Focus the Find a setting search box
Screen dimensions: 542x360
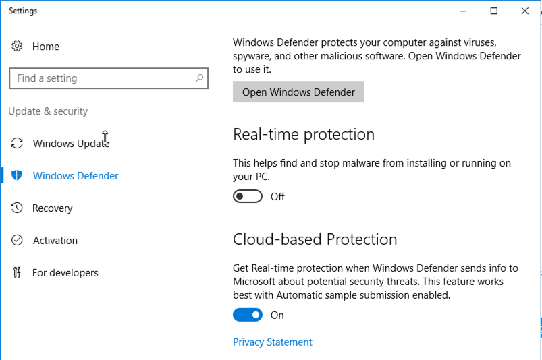coord(101,79)
